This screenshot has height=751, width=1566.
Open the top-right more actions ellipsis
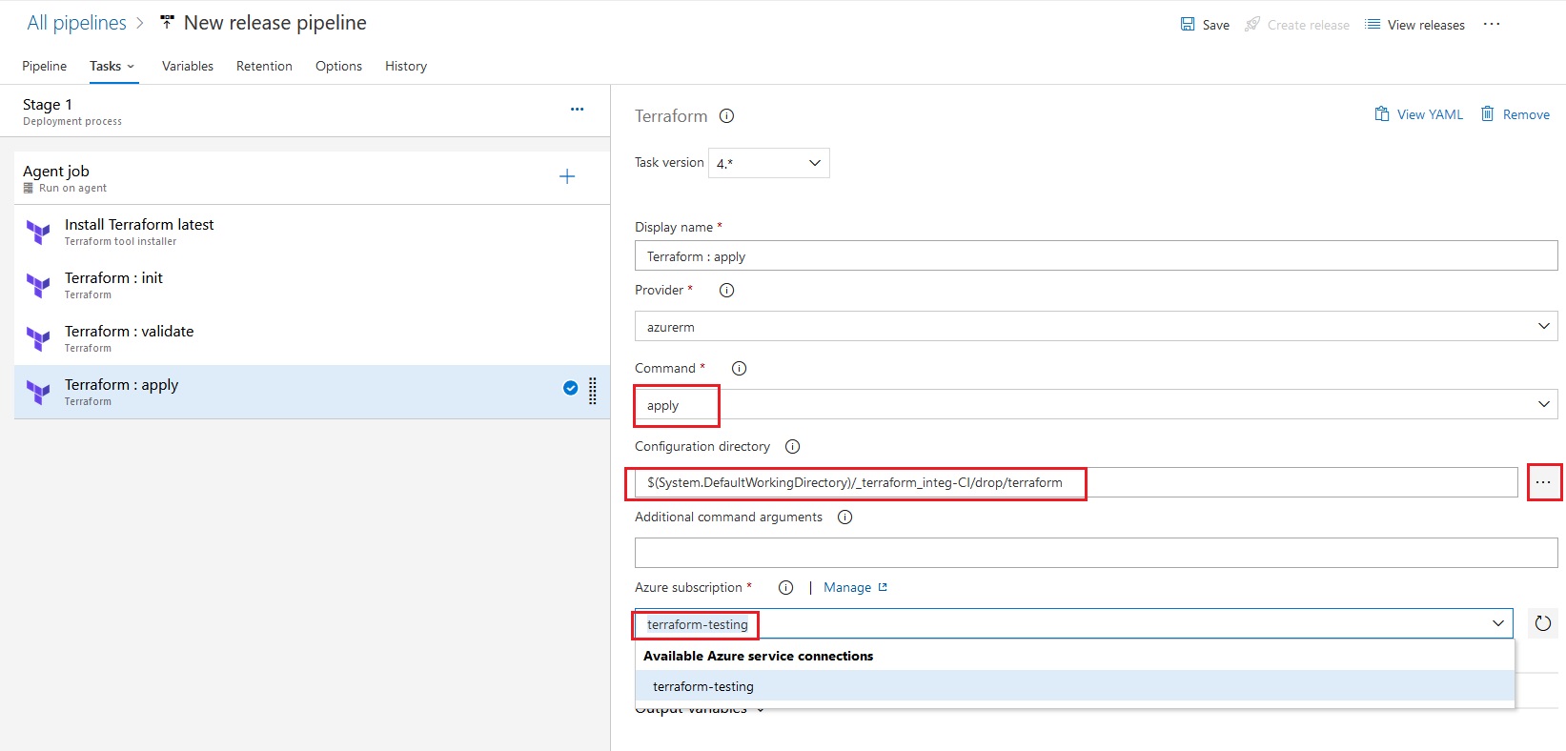[x=1492, y=24]
